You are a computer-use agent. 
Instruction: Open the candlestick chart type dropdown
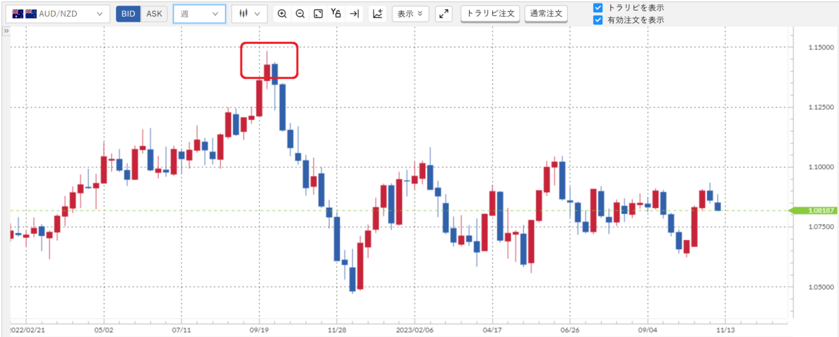tap(249, 13)
